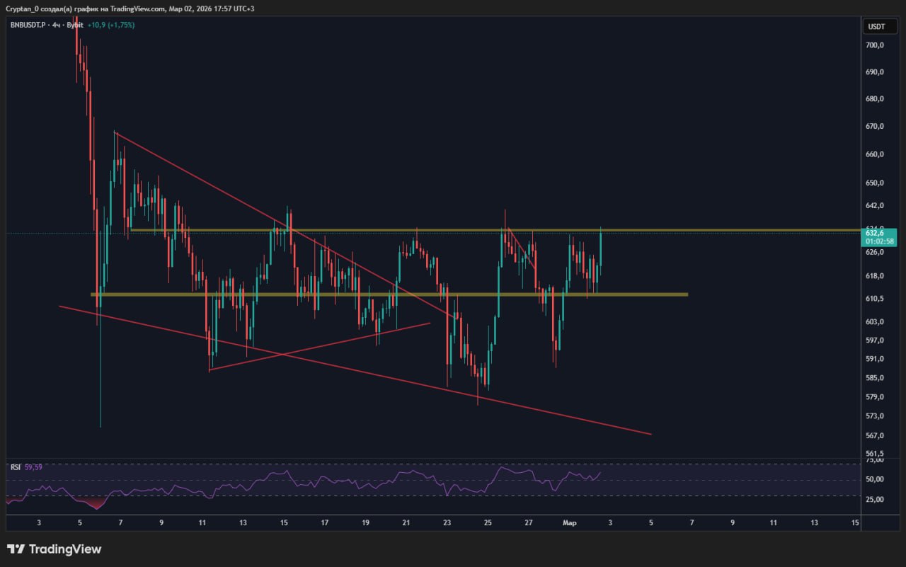Click the current price label 632,6
The width and height of the screenshot is (906, 567).
coord(875,232)
